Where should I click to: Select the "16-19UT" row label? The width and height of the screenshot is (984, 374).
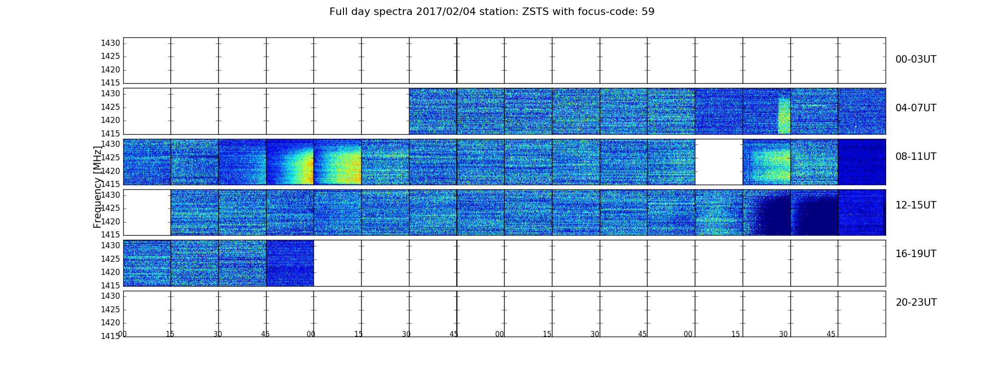click(x=916, y=254)
